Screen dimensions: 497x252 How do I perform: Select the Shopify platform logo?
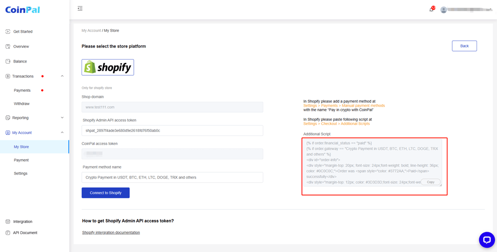coord(108,67)
